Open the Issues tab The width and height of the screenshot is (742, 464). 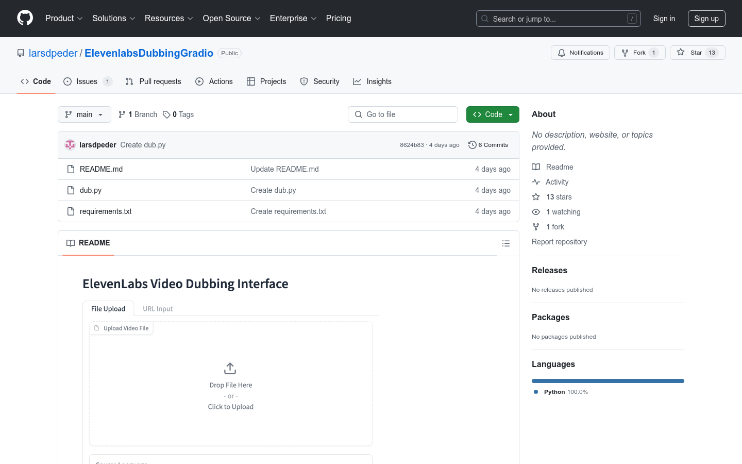click(88, 81)
